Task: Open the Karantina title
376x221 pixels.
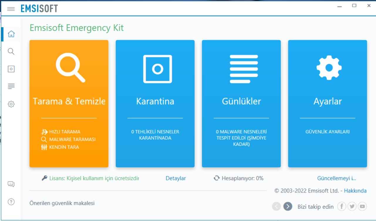Action: [x=155, y=101]
